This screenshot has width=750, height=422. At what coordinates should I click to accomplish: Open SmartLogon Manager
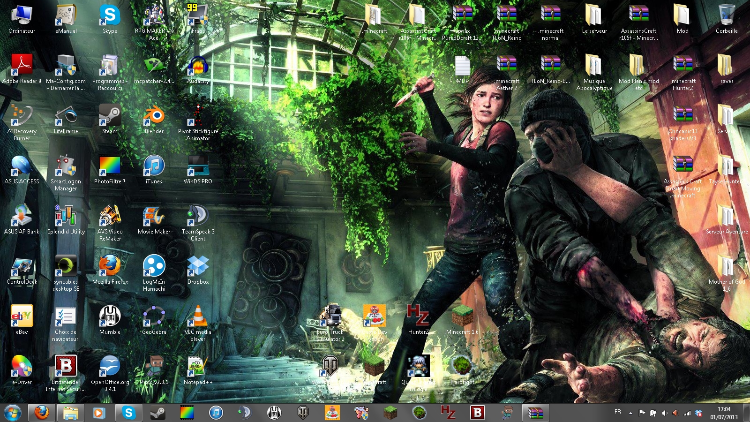(66, 173)
